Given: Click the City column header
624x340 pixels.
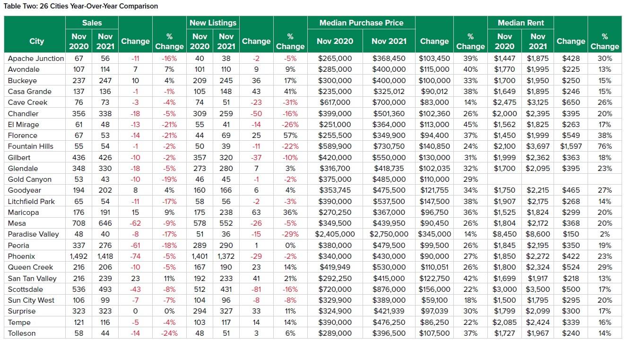Looking at the screenshot, I should pos(36,41).
